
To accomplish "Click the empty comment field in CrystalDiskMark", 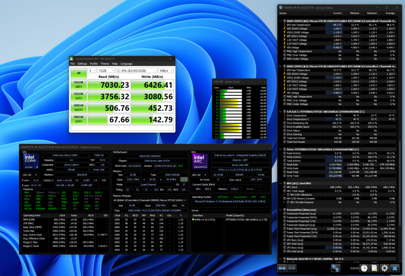I will coord(122,128).
